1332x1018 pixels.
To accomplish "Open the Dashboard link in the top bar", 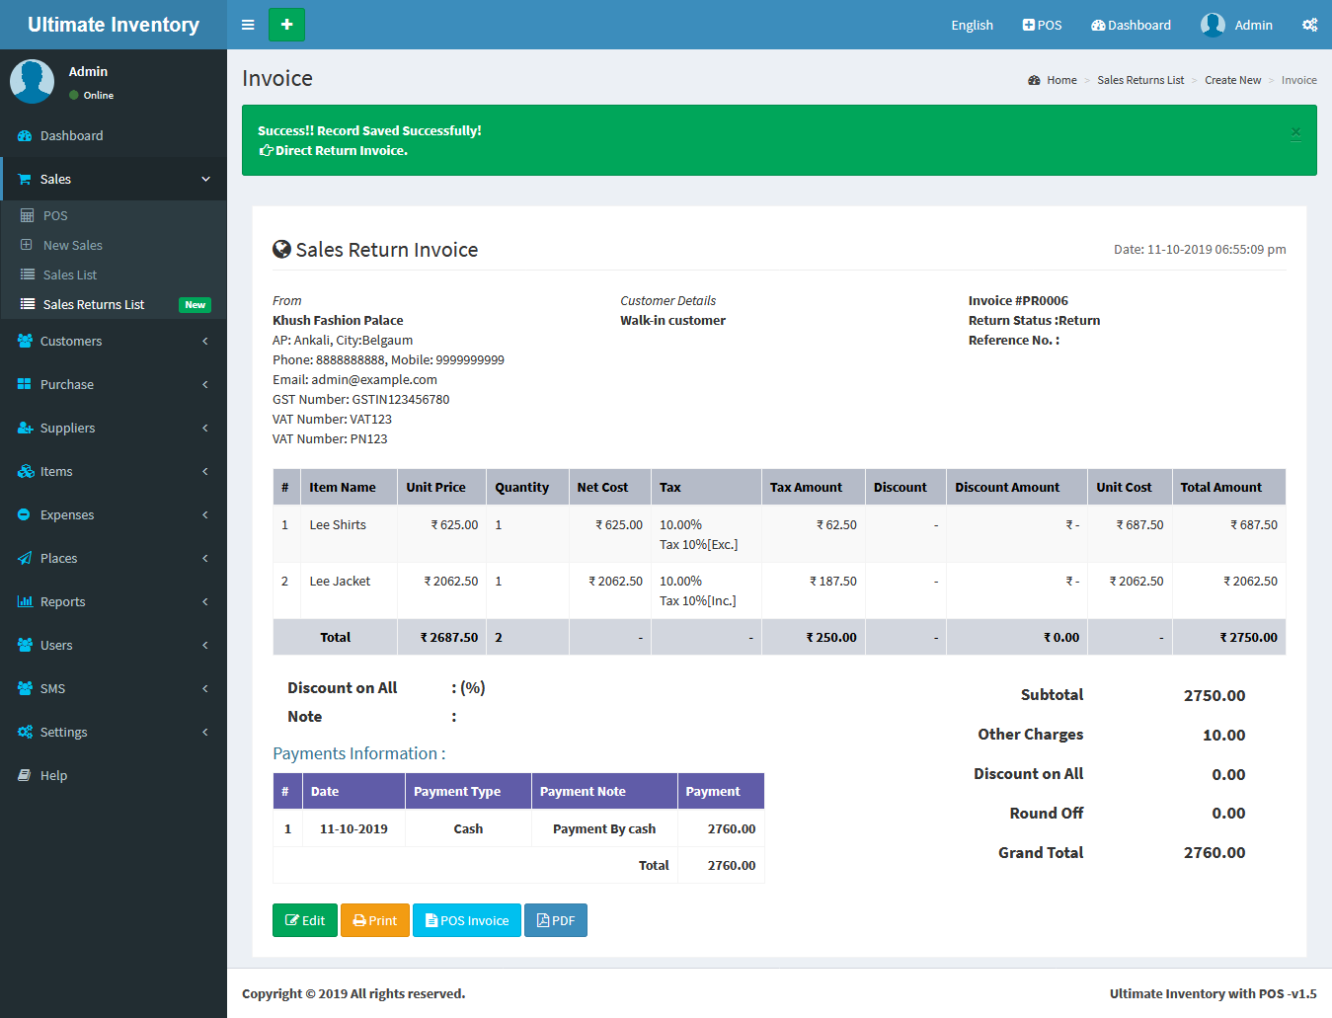I will 1131,25.
